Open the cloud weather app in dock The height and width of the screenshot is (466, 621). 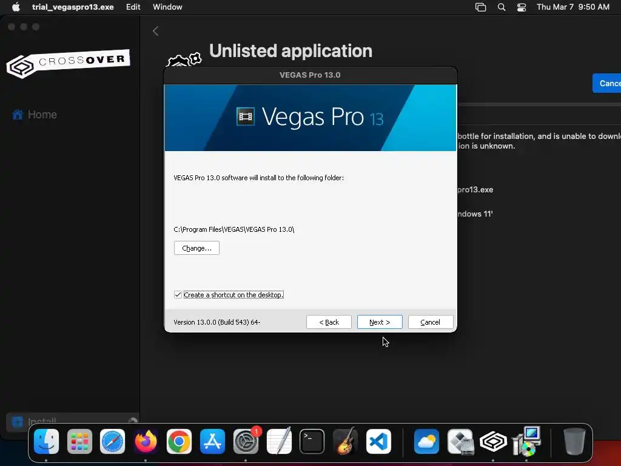pos(426,442)
